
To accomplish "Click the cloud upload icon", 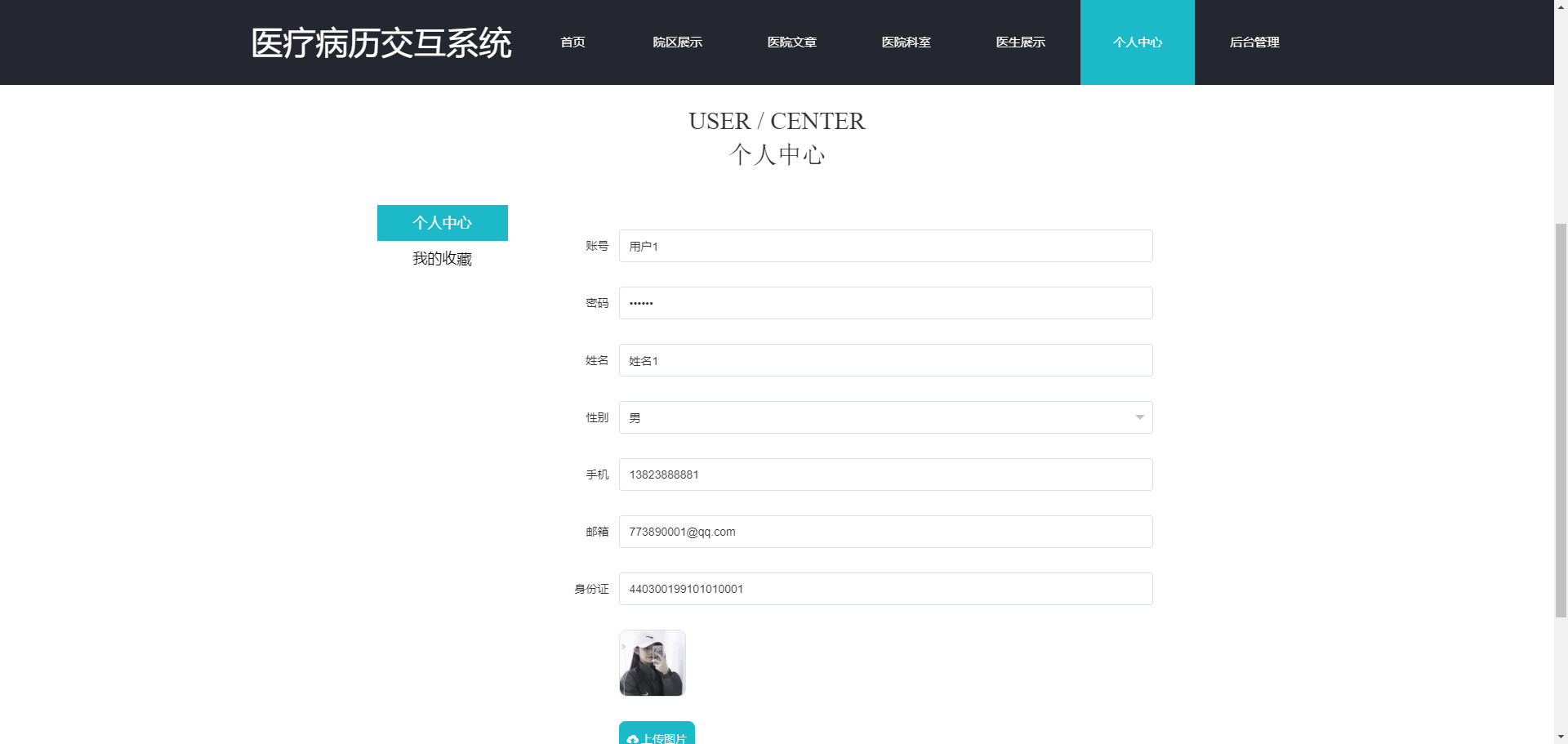I will click(x=632, y=739).
